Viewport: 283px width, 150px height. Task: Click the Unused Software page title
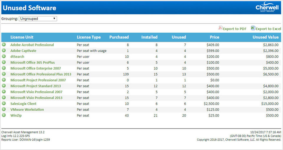pos(29,8)
